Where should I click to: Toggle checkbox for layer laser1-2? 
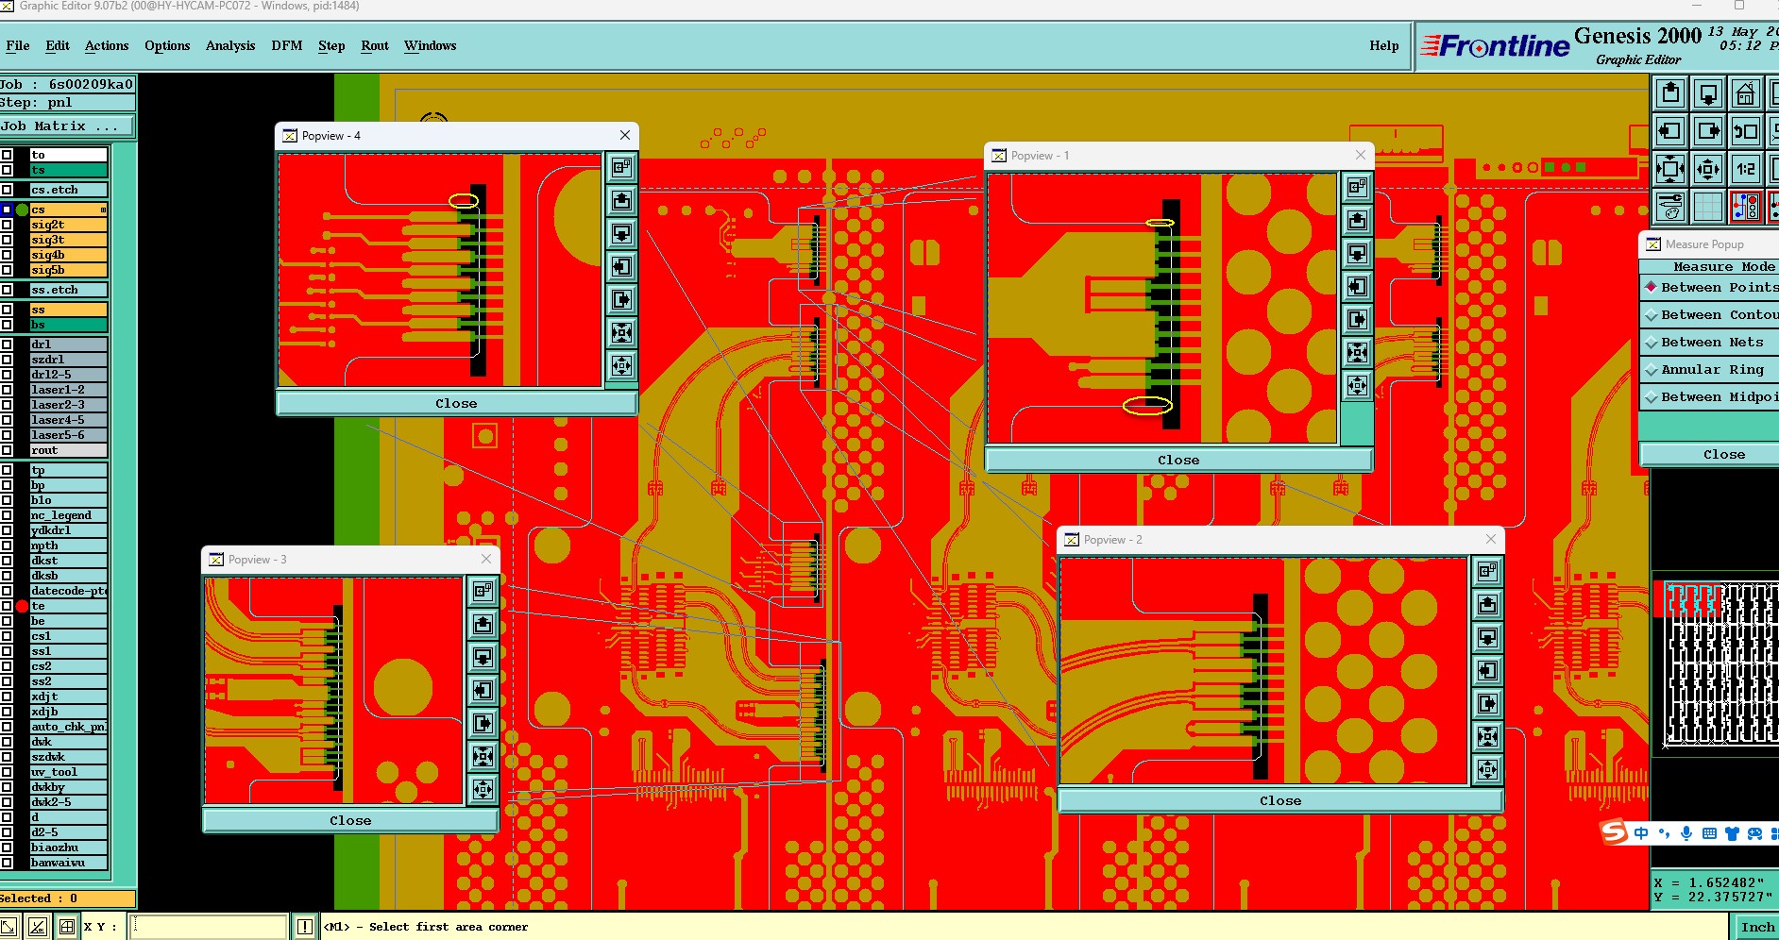(7, 390)
